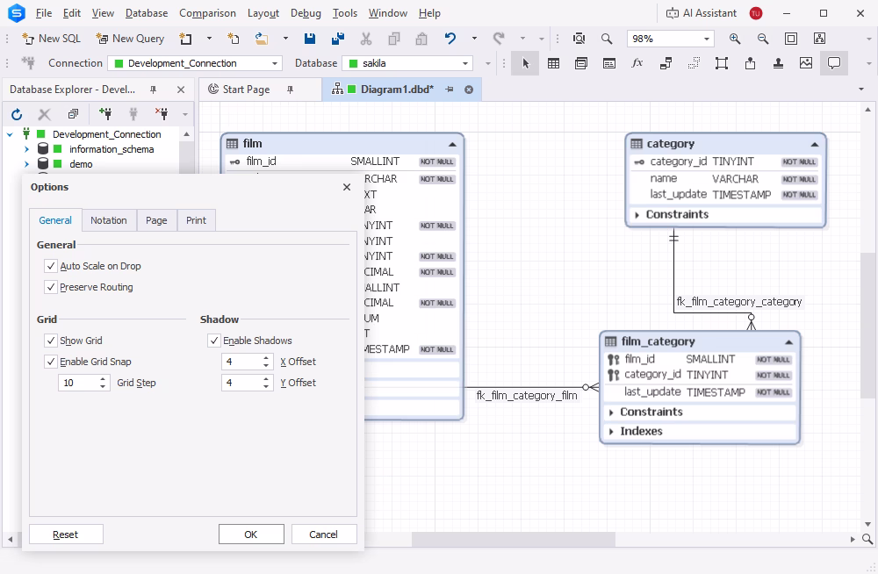This screenshot has height=574, width=878.
Task: Click the Paste icon in toolbar
Action: pos(421,39)
